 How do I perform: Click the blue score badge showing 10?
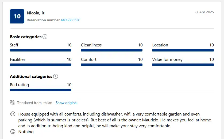17,16
